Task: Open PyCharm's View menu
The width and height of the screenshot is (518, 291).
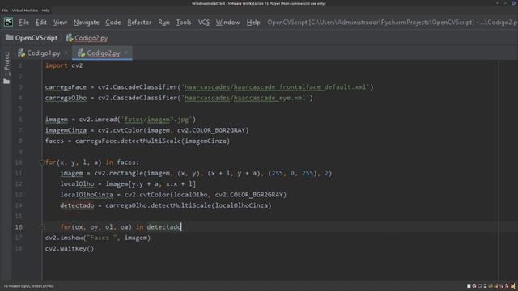Action: 60,23
